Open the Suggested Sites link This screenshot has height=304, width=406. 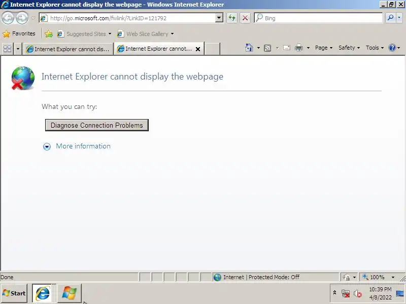pos(84,34)
